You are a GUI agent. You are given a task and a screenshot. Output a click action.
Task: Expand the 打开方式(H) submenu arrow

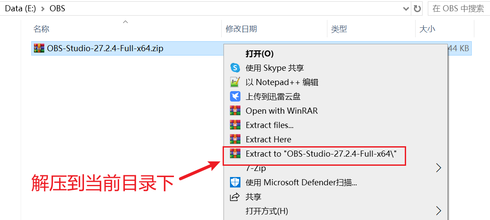coord(438,211)
